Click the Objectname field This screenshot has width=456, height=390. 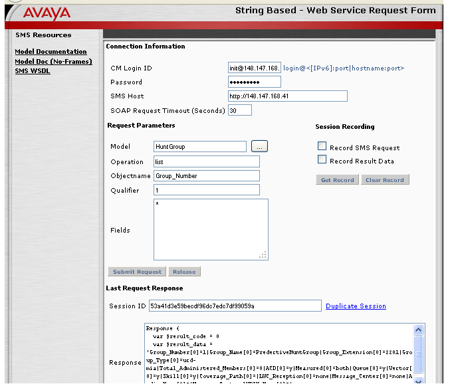pos(207,176)
